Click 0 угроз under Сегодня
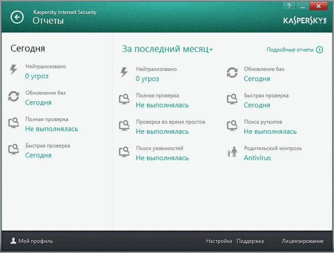The height and width of the screenshot is (253, 334). pyautogui.click(x=37, y=76)
